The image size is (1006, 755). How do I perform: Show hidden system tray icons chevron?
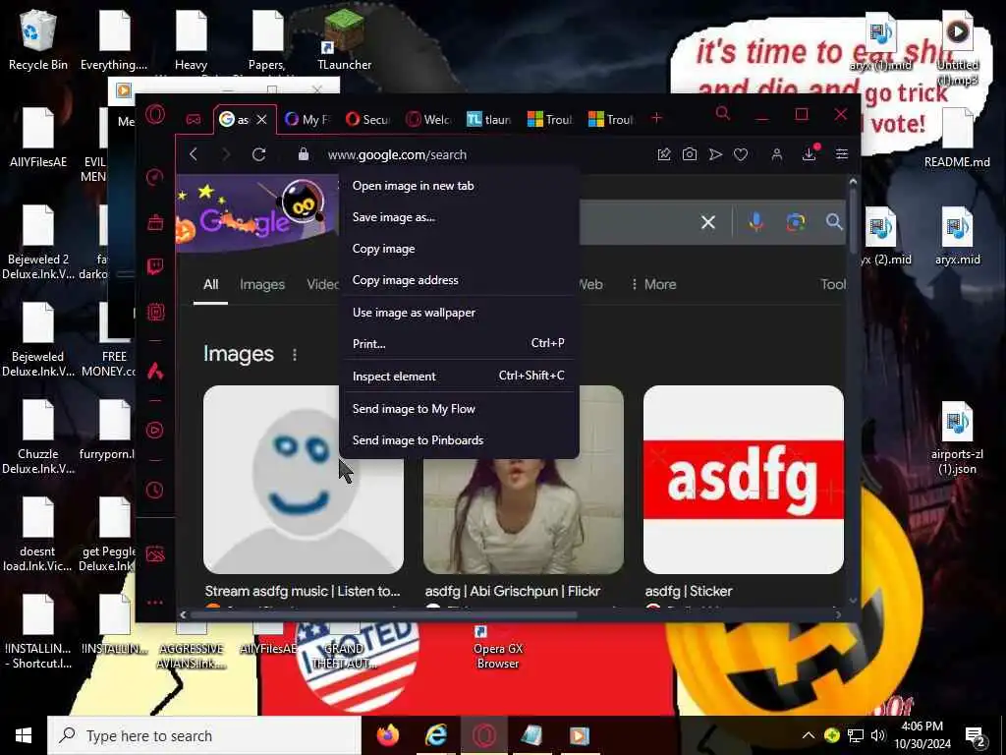tap(809, 735)
